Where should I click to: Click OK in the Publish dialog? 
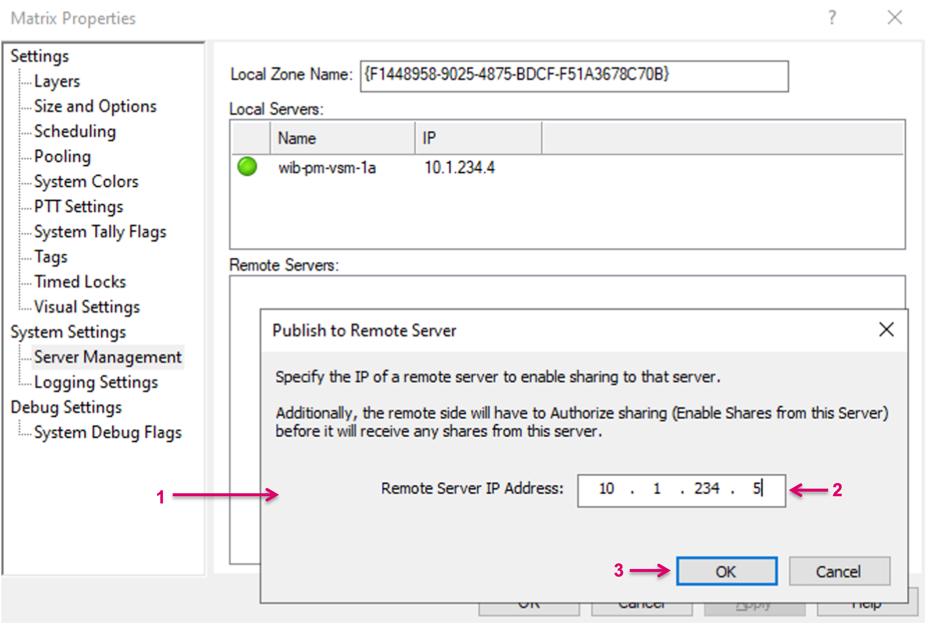pyautogui.click(x=726, y=571)
